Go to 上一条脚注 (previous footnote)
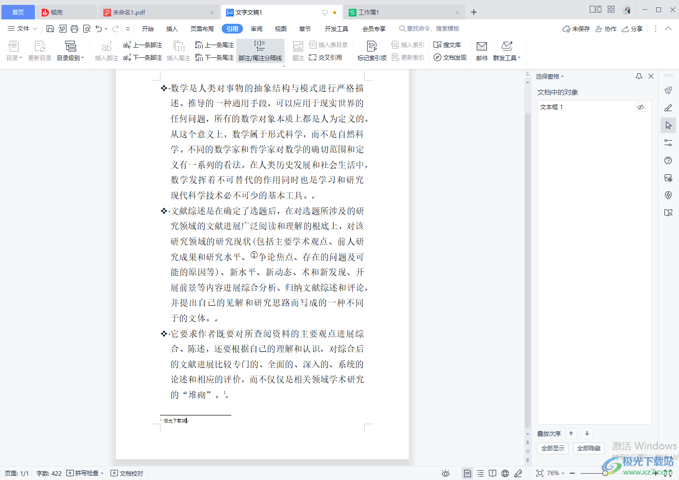 143,45
